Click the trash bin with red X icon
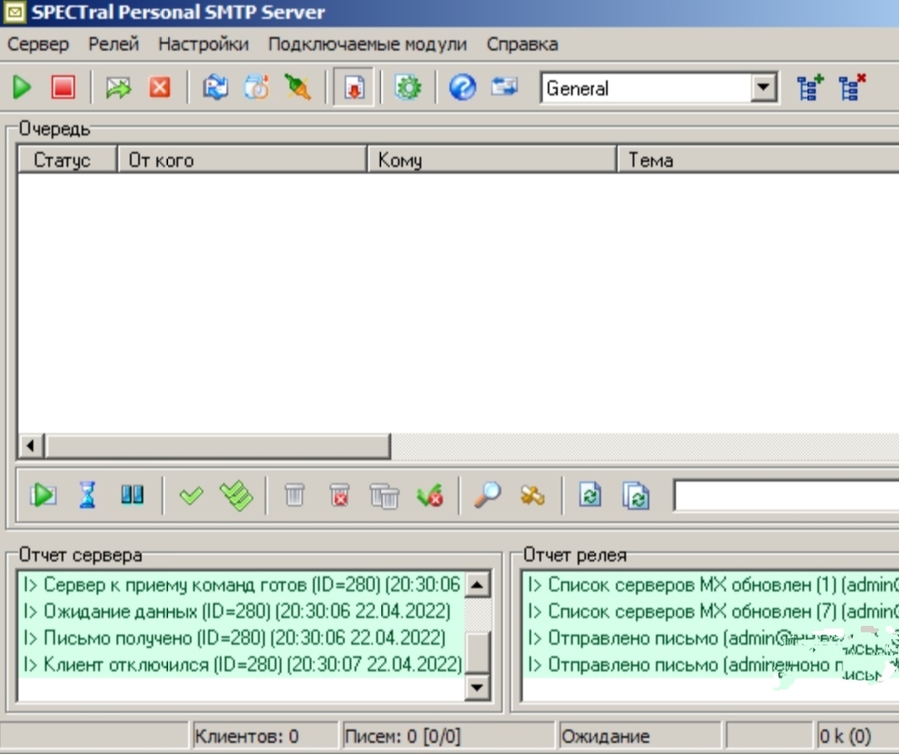The height and width of the screenshot is (754, 899). click(340, 495)
